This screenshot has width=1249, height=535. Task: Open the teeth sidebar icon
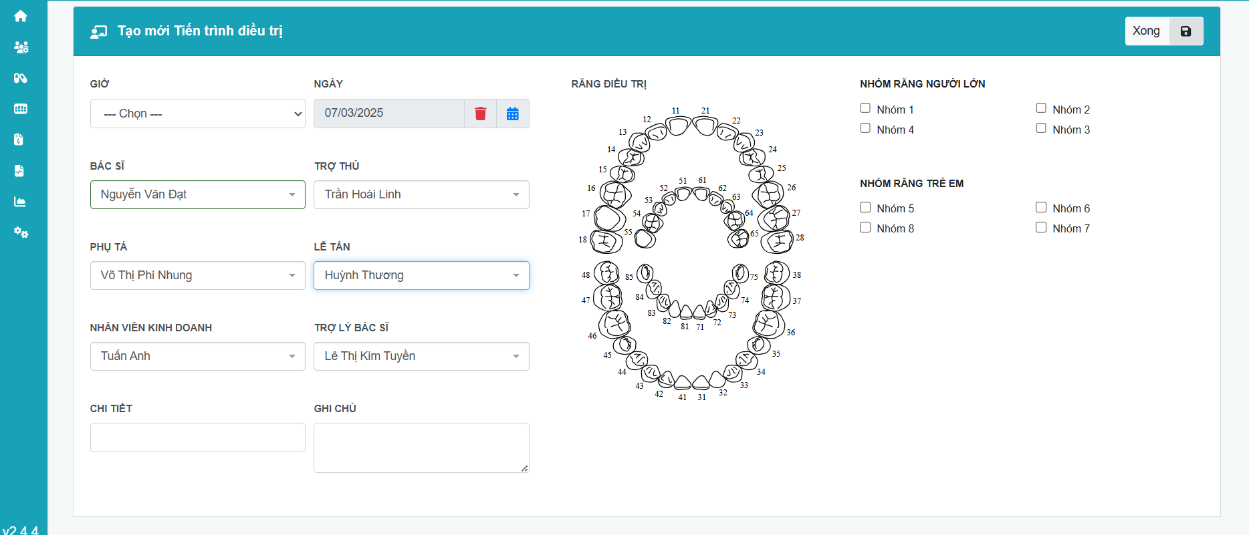click(x=21, y=109)
